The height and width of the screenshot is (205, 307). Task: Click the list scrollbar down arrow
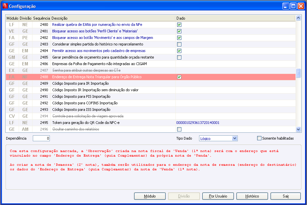coord(298,129)
